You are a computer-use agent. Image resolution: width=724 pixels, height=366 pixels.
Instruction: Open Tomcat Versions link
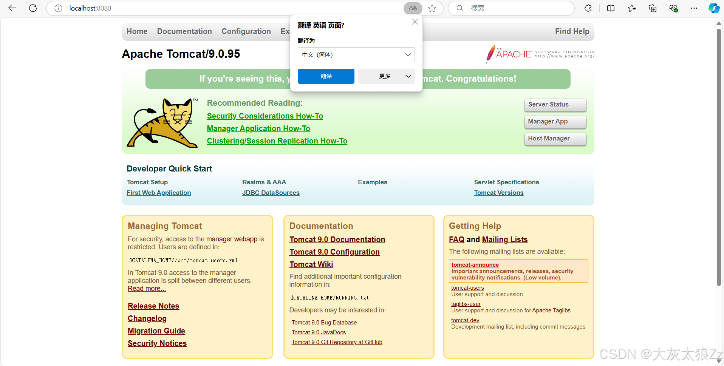pos(499,193)
